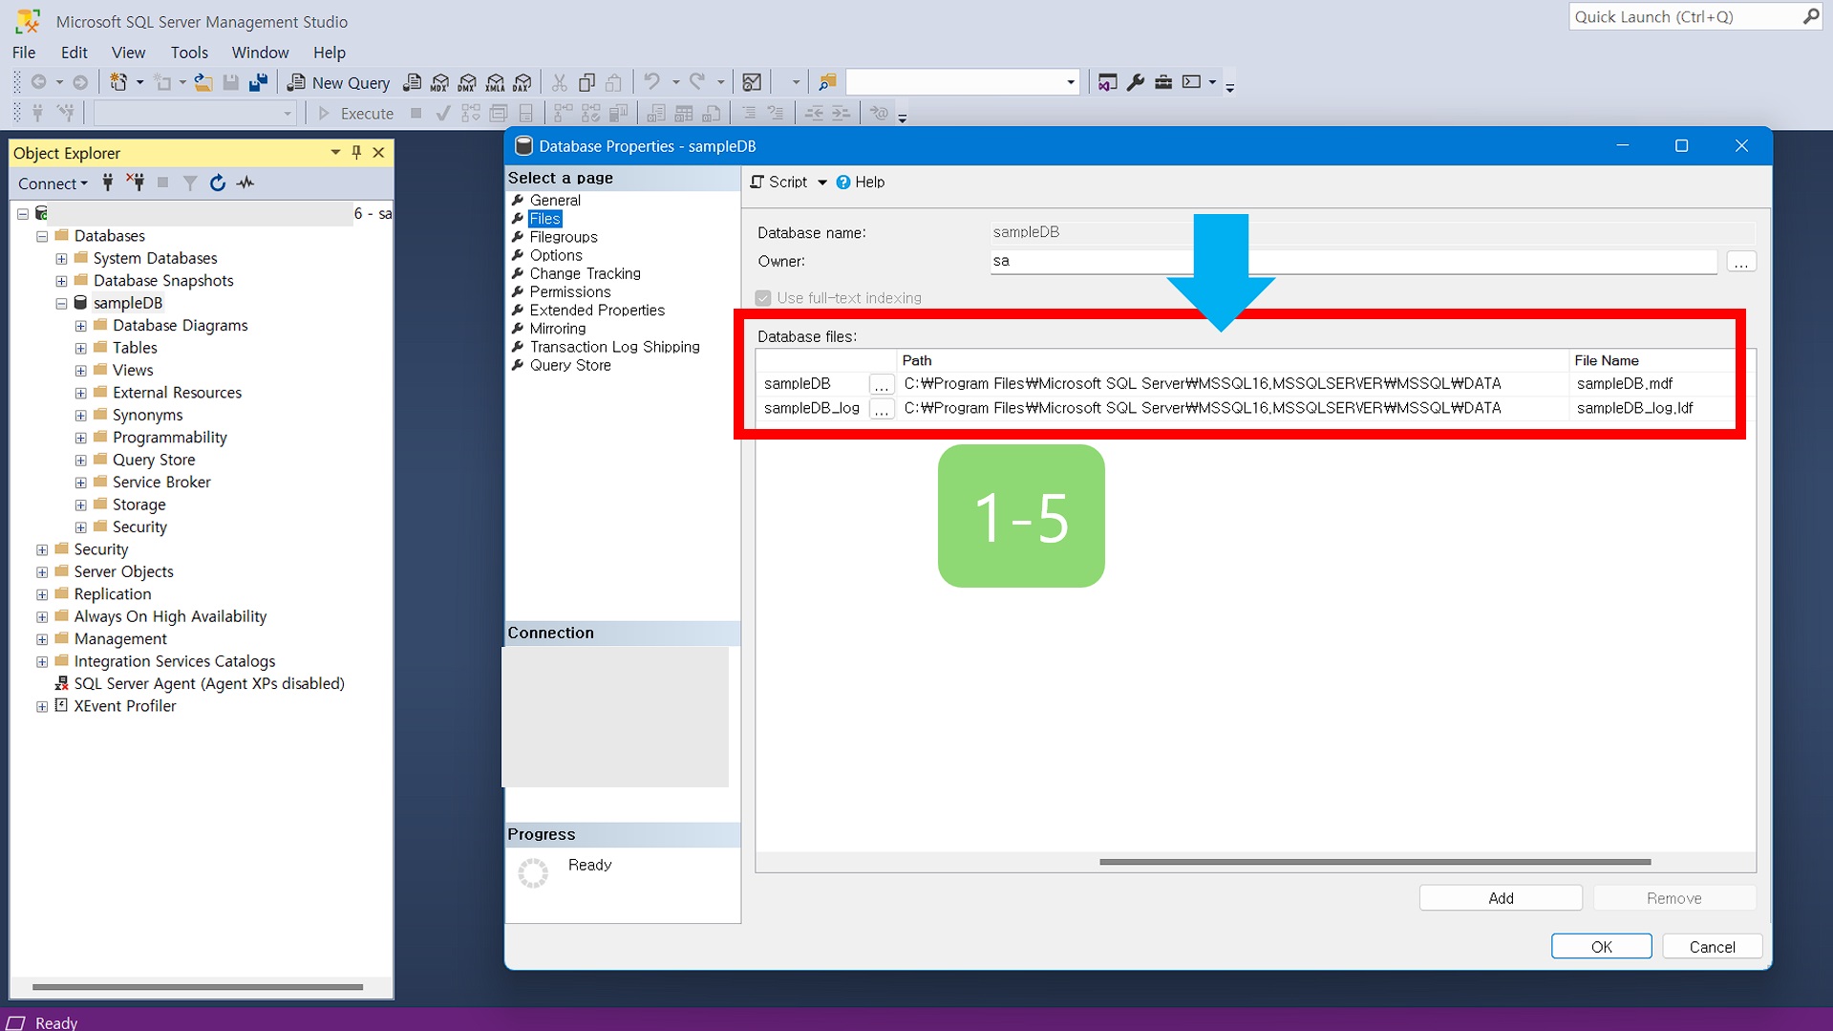Select the General page
This screenshot has height=1031, width=1833.
555,200
